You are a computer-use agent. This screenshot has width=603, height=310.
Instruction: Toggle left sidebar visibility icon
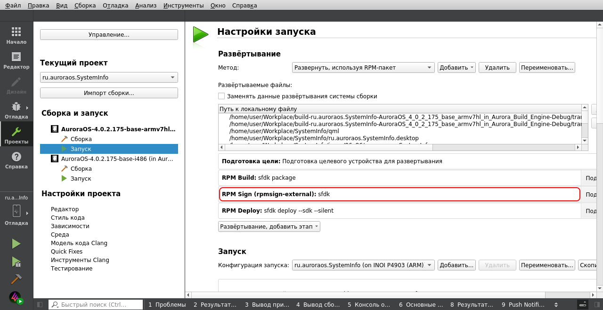click(40, 305)
